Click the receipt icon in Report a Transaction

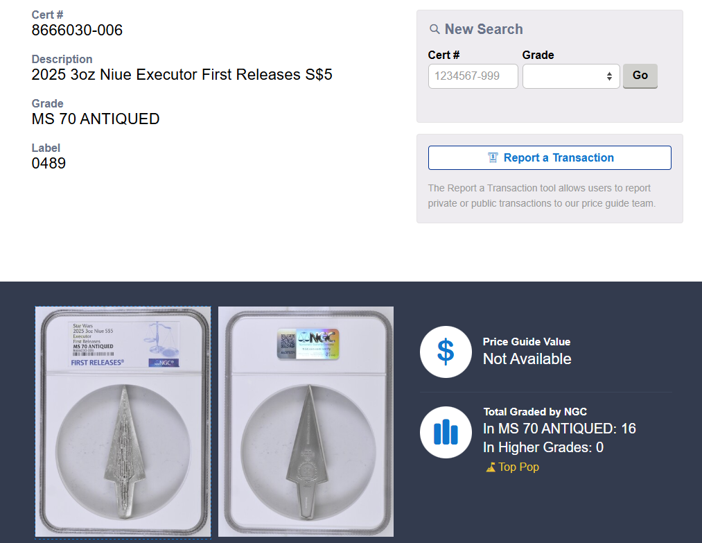tap(493, 157)
